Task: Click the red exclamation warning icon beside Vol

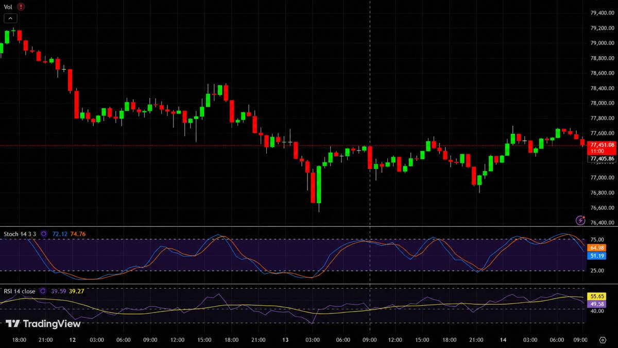Action: coord(20,7)
